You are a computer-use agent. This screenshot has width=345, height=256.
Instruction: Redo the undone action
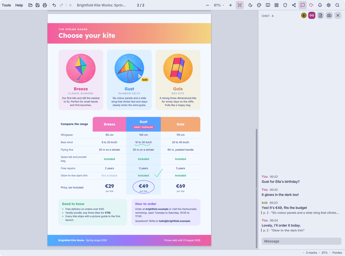tap(61, 5)
